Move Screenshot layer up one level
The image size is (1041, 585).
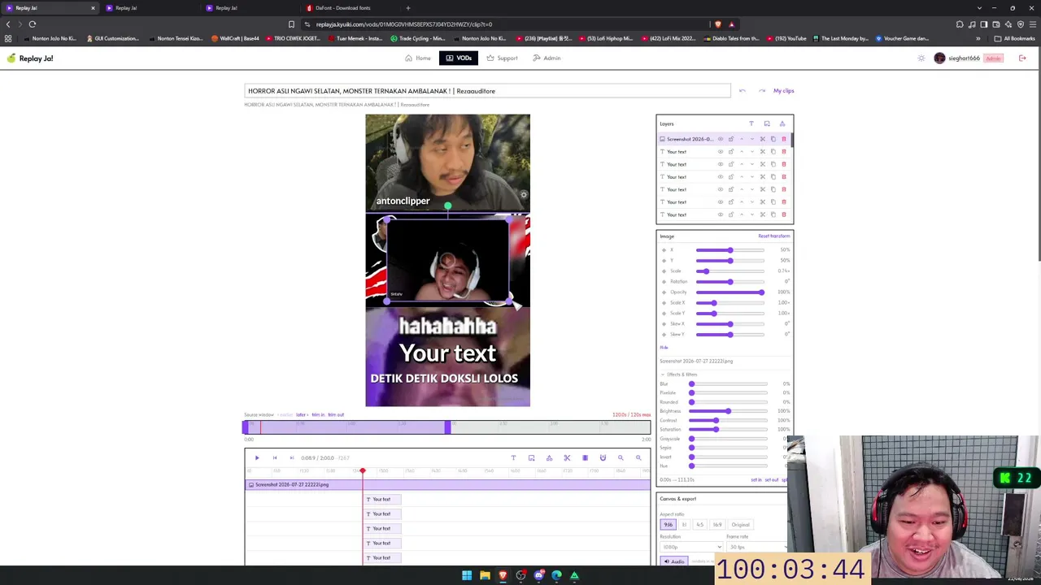coord(741,139)
